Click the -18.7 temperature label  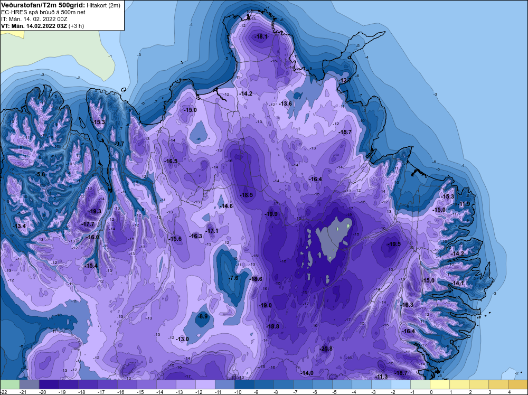(401, 373)
